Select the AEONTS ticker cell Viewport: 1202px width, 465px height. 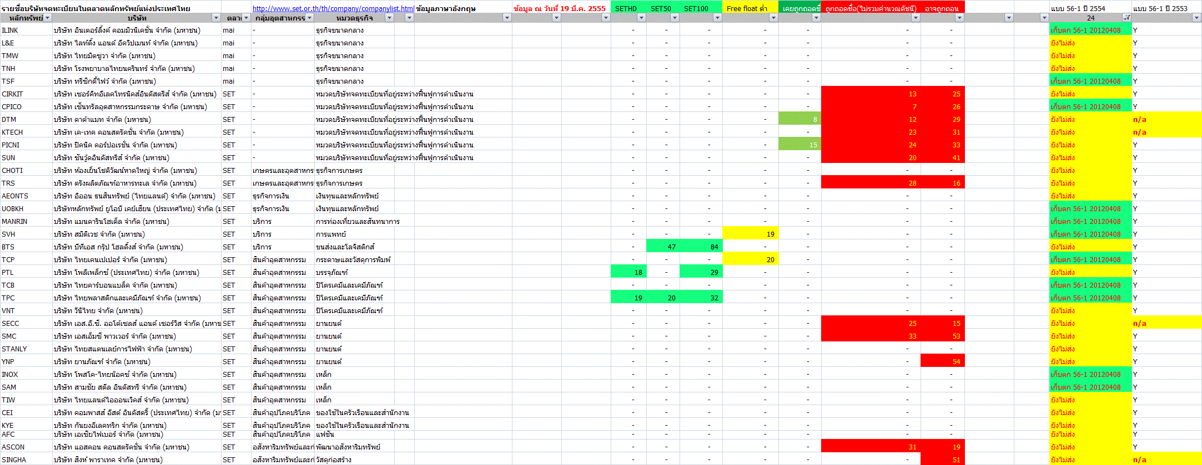click(x=27, y=196)
